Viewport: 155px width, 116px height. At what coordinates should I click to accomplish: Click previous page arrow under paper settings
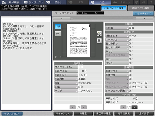pyautogui.click(x=73, y=107)
